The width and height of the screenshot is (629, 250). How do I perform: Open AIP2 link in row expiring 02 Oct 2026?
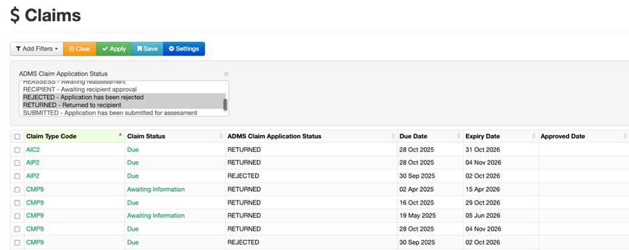33,176
